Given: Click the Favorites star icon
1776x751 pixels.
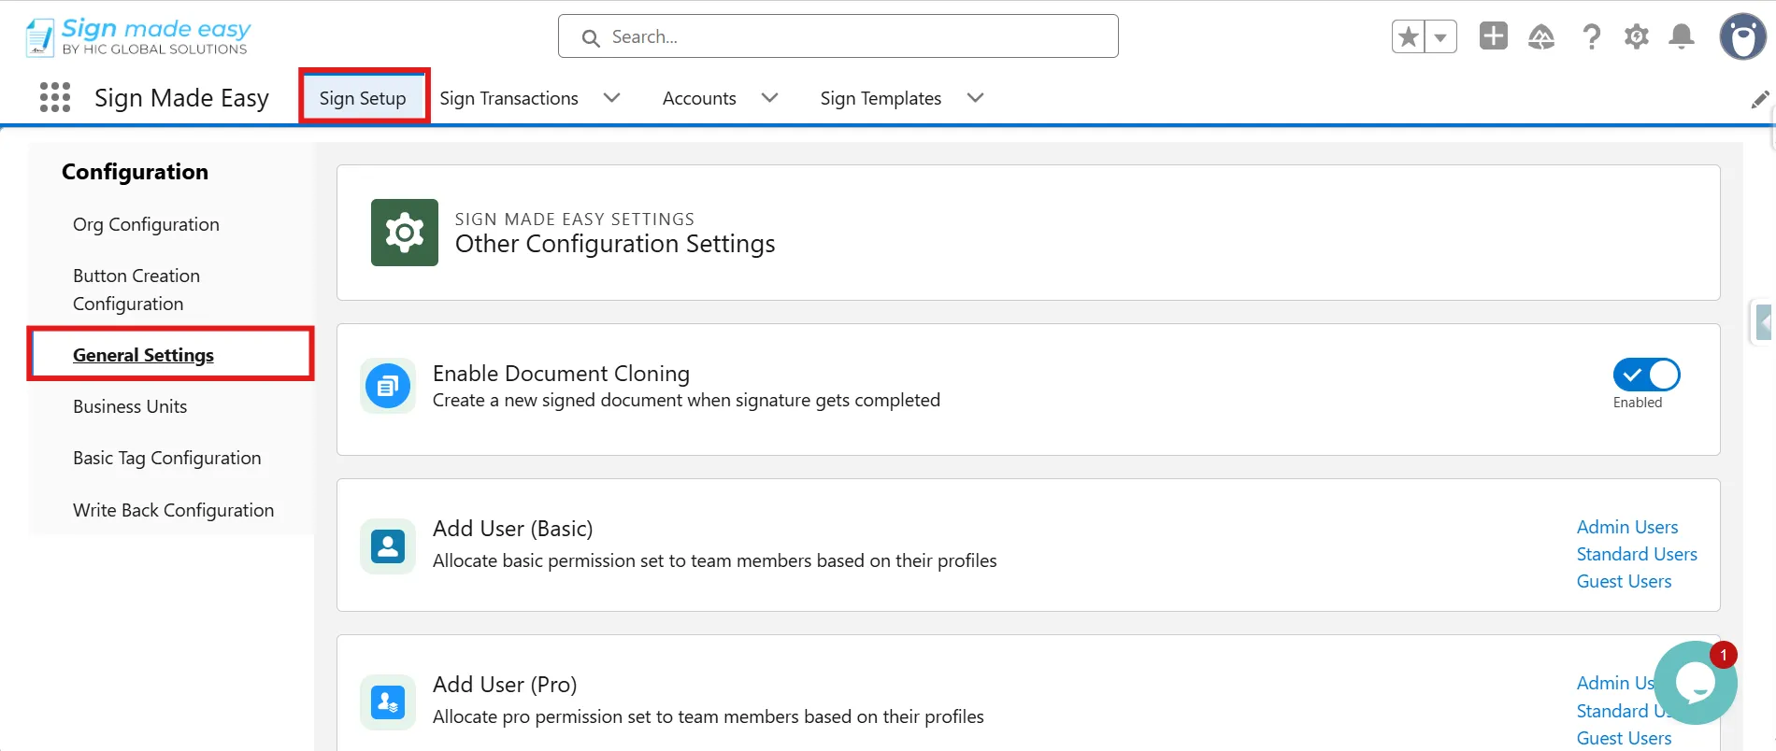Looking at the screenshot, I should 1408,37.
